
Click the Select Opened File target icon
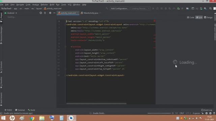[41, 13]
